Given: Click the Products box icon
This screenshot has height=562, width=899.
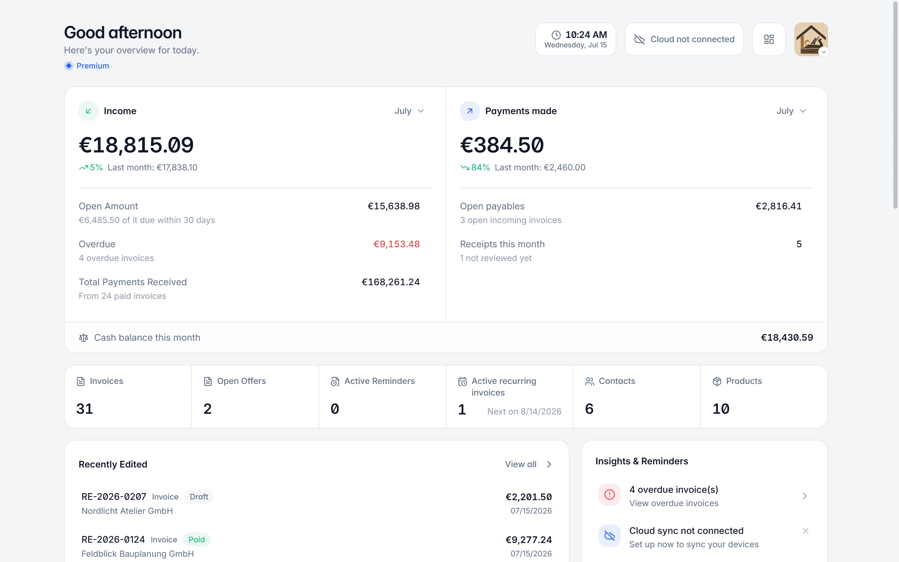Looking at the screenshot, I should 717,381.
